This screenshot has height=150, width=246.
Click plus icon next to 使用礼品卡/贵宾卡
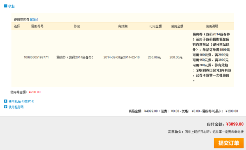coord(6,101)
